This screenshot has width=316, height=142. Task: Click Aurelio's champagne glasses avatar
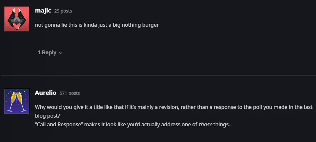click(17, 101)
